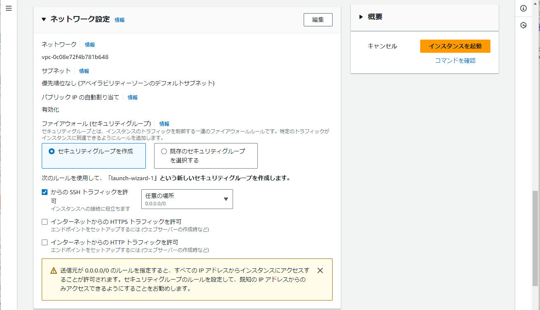Click the 編集 button
Viewport: 540px width, 310px height.
318,20
